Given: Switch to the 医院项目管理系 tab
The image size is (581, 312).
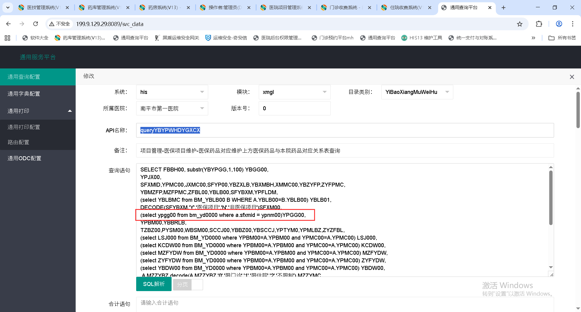Looking at the screenshot, I should point(286,8).
